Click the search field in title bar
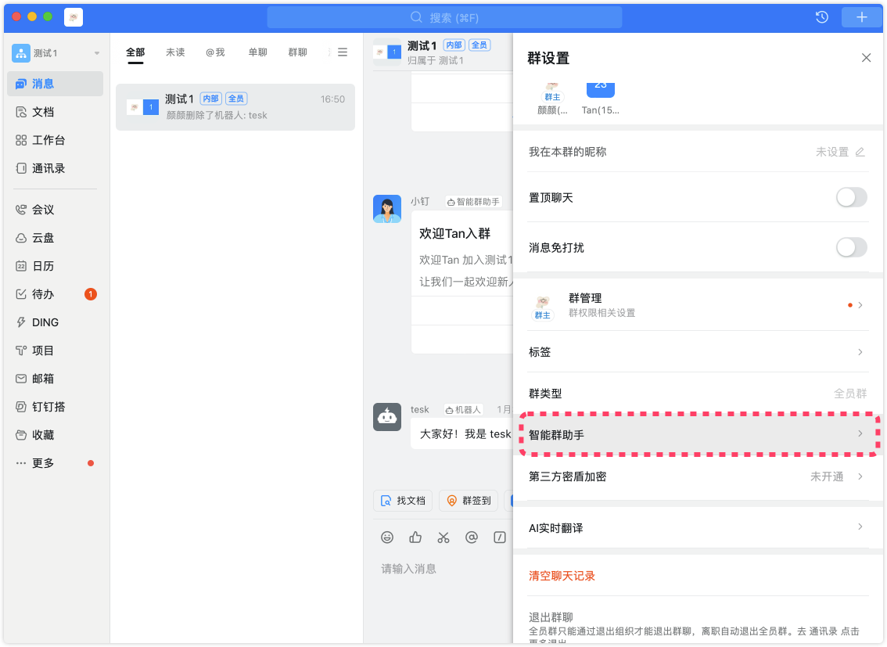This screenshot has height=647, width=887. [444, 17]
